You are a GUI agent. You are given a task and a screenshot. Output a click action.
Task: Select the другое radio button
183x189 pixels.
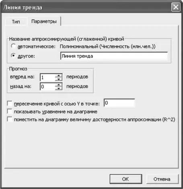tap(13, 56)
